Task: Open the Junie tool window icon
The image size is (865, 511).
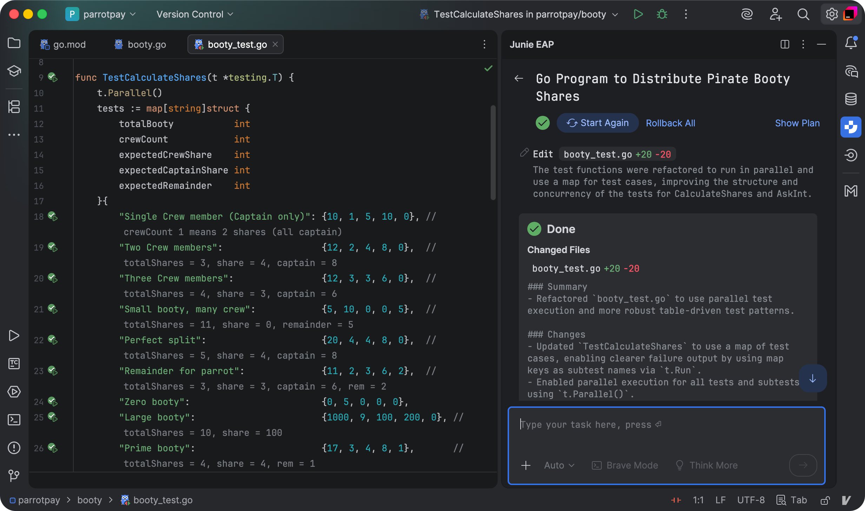Action: tap(851, 127)
